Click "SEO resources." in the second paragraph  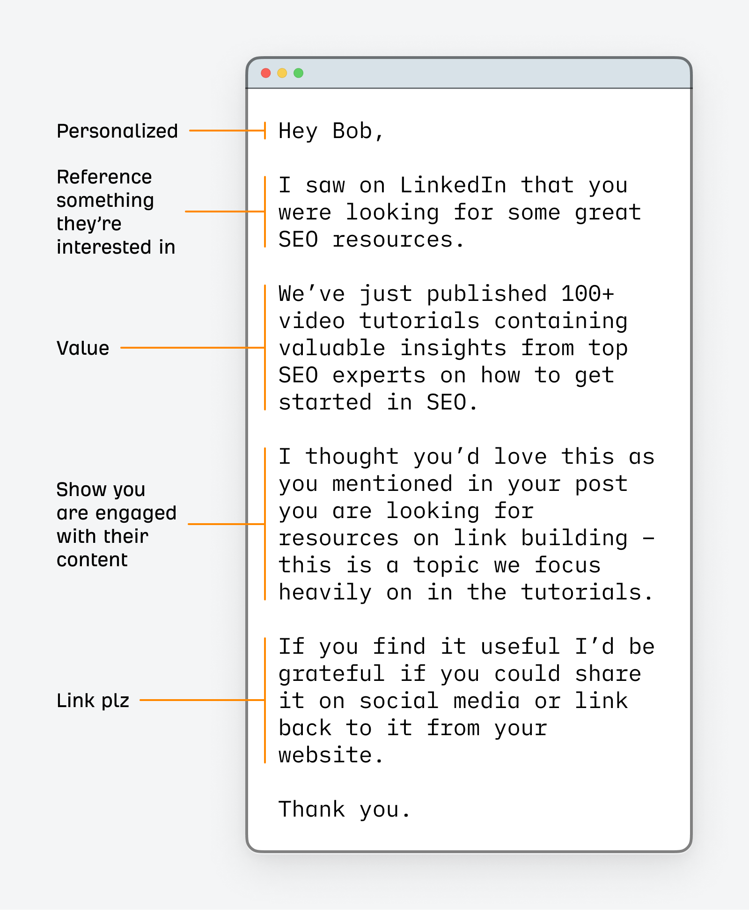(371, 240)
